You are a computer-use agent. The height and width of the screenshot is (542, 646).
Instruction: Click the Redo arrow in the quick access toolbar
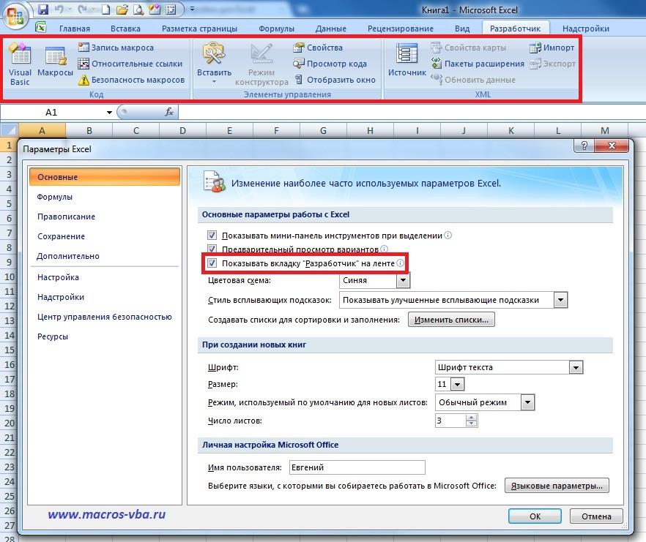(83, 9)
